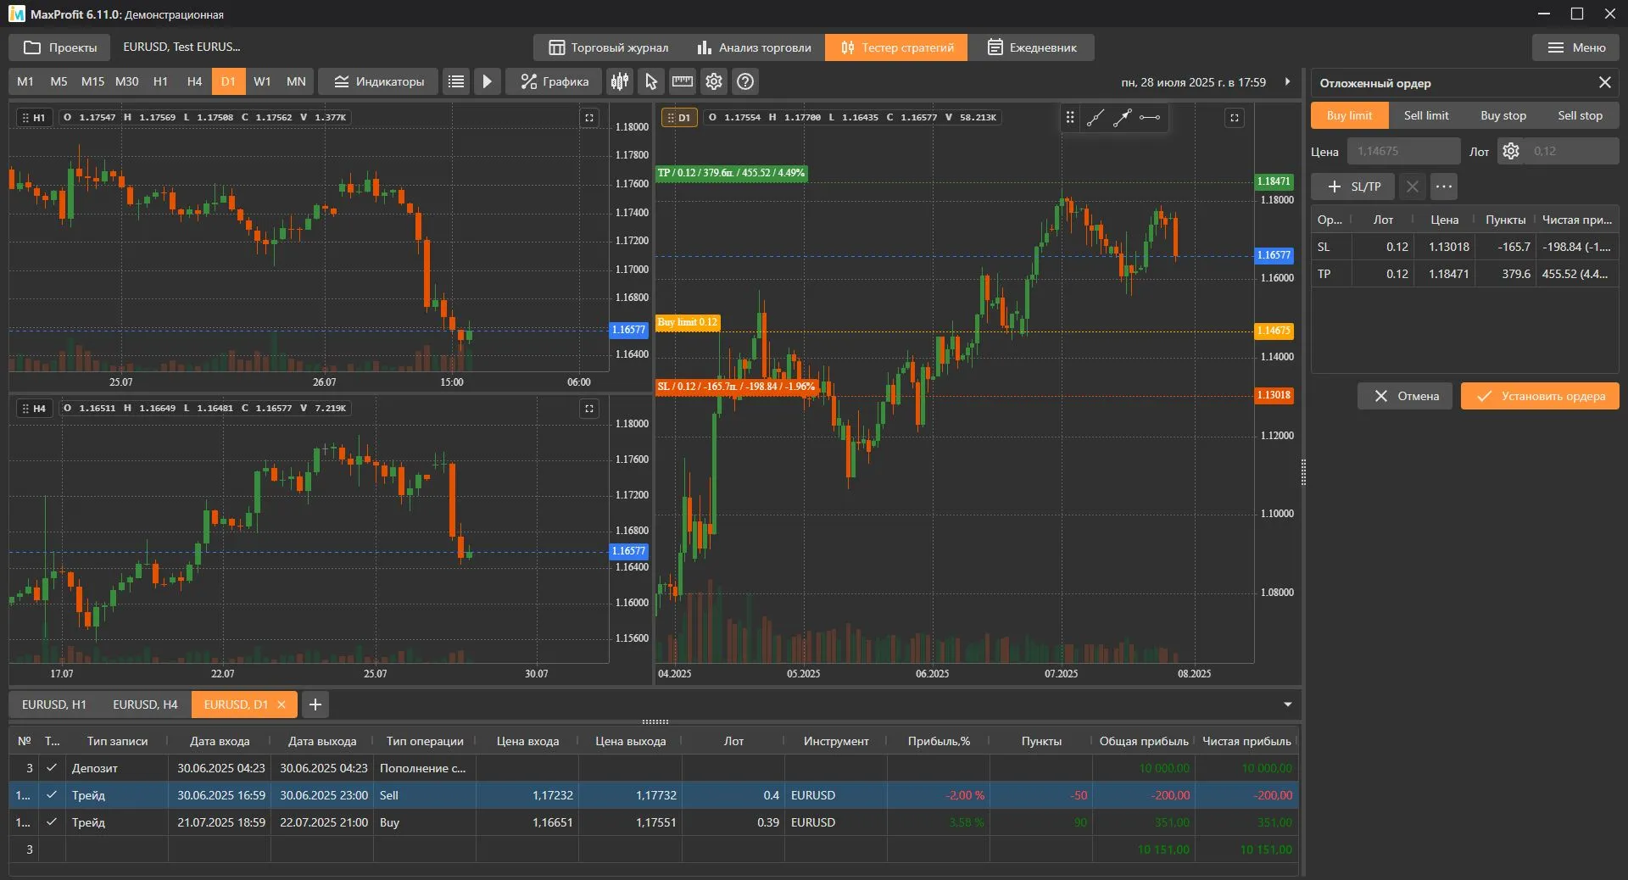1628x880 pixels.
Task: Open the Ежедневник tab
Action: pyautogui.click(x=1032, y=47)
